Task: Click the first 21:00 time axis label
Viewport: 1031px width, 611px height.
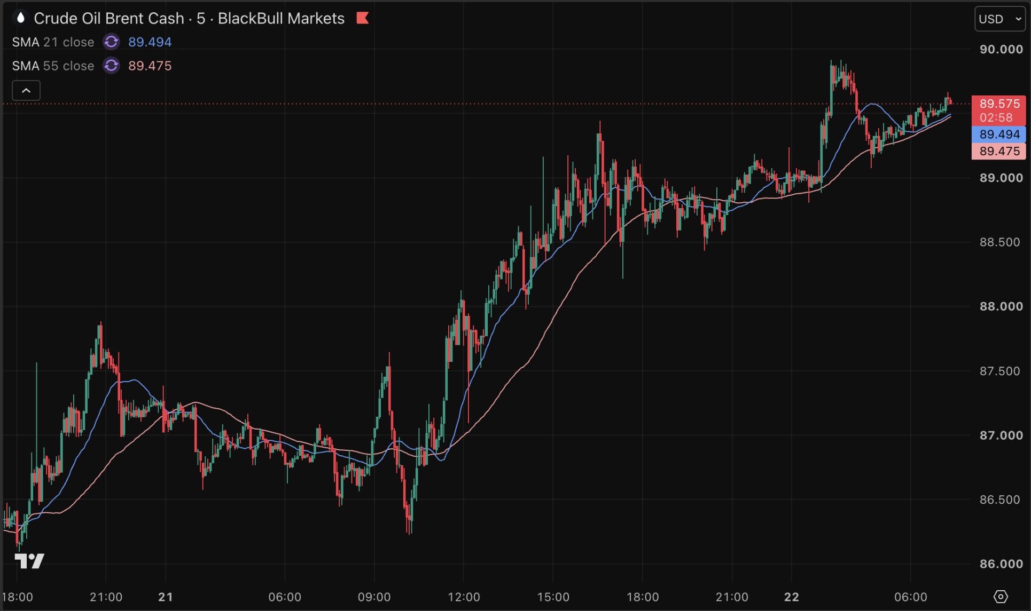Action: point(106,597)
